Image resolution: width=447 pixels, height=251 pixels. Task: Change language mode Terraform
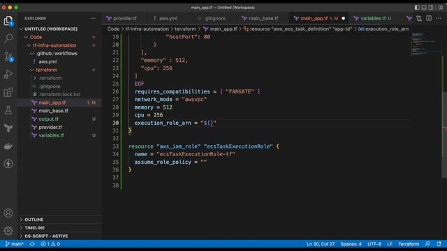coord(409,244)
